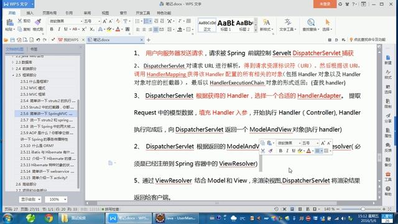Click the zoom slider handle in status bar
This screenshot has height=224, width=398.
pyautogui.click(x=363, y=209)
